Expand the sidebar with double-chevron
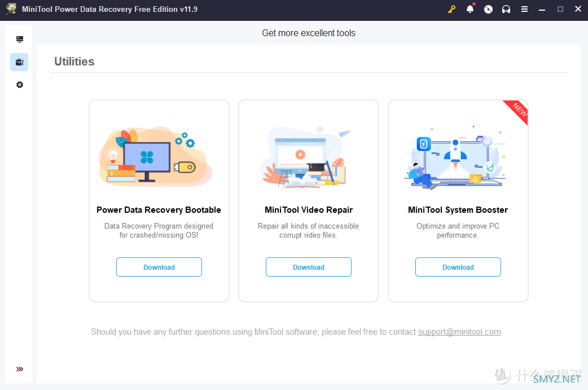Image resolution: width=588 pixels, height=390 pixels. click(20, 369)
